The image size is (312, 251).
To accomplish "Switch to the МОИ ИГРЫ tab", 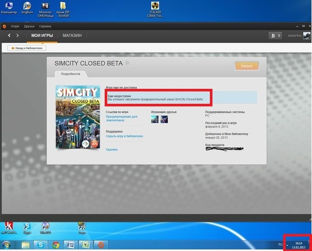I will 42,36.
